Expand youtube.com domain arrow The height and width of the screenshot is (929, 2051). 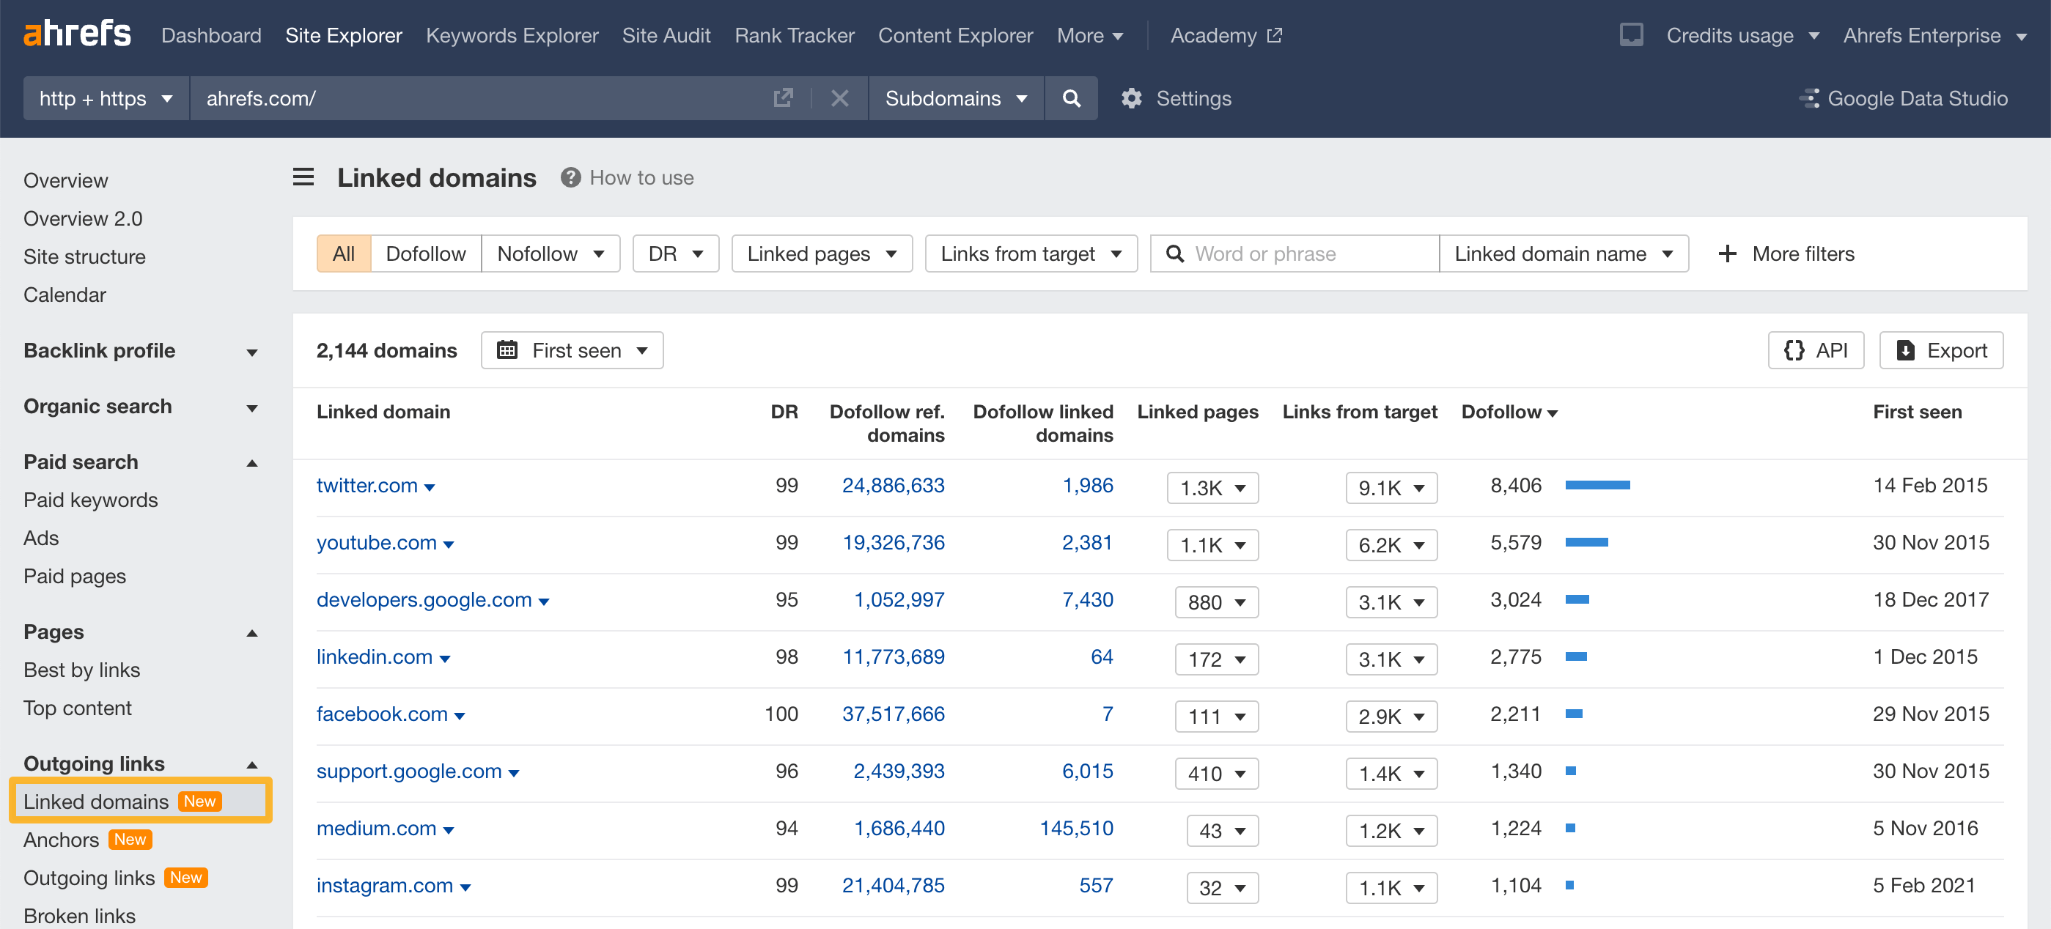[x=449, y=544]
